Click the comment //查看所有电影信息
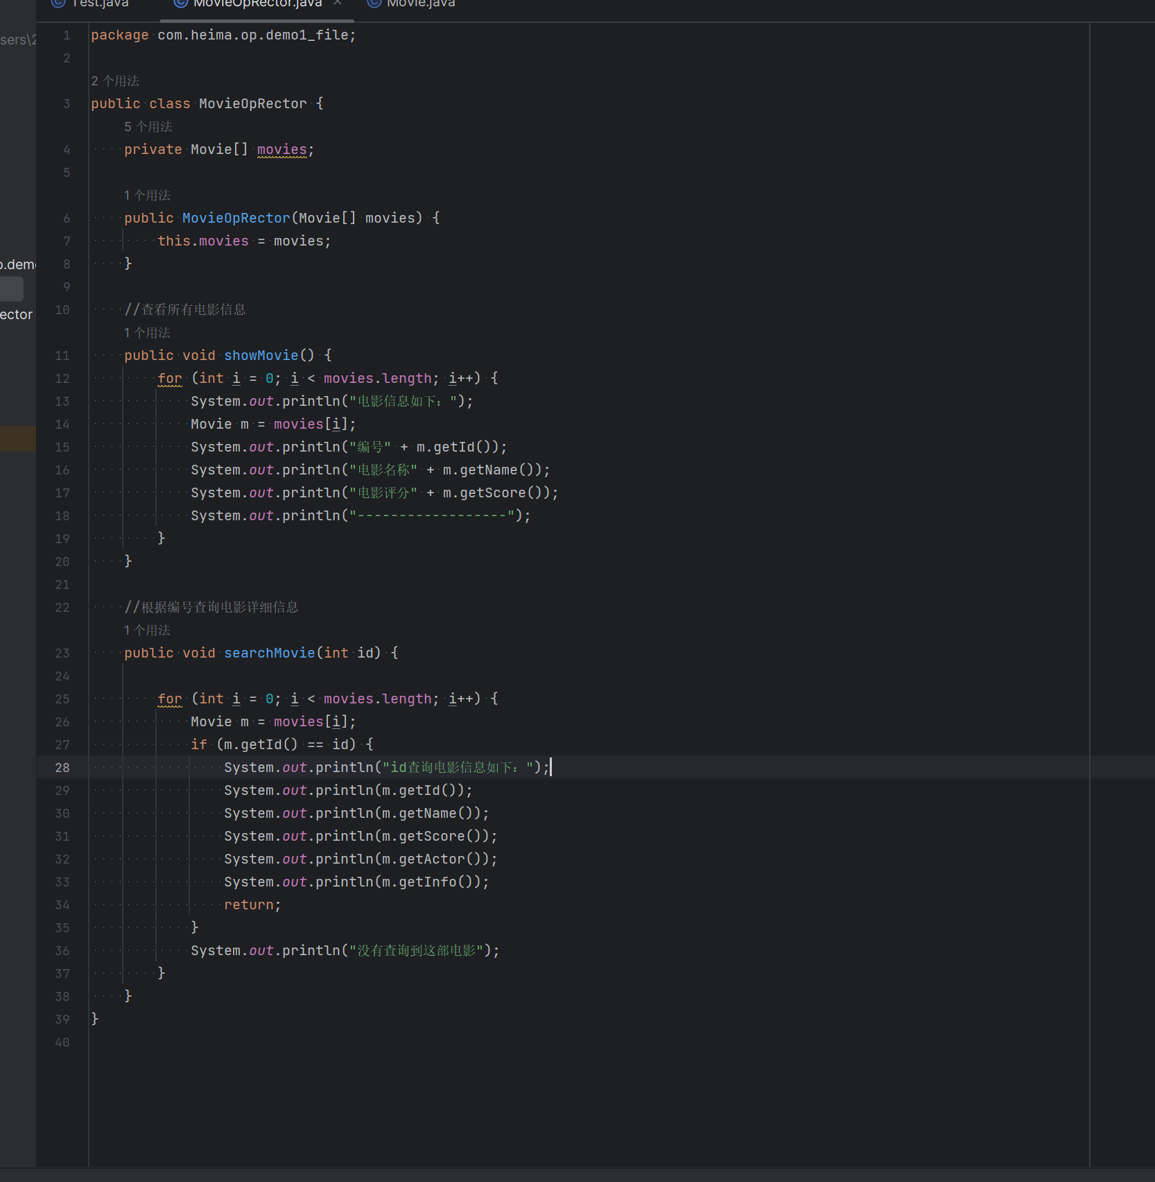Viewport: 1155px width, 1182px height. tap(185, 309)
